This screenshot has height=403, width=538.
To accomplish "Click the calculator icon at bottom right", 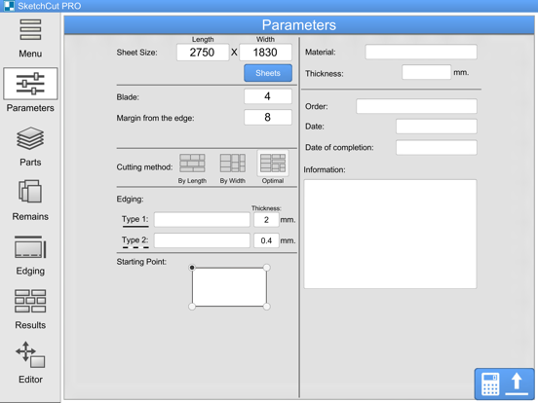I will tap(490, 384).
